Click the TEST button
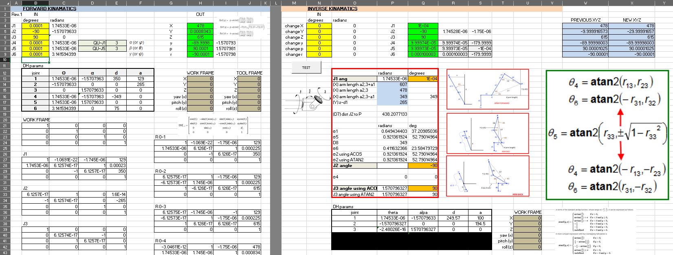Image resolution: width=673 pixels, height=255 pixels. (x=306, y=68)
